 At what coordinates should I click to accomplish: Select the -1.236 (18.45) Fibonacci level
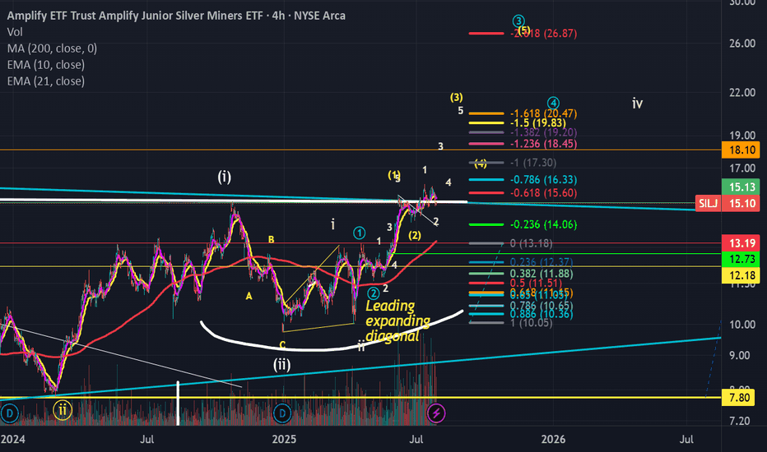pos(543,144)
